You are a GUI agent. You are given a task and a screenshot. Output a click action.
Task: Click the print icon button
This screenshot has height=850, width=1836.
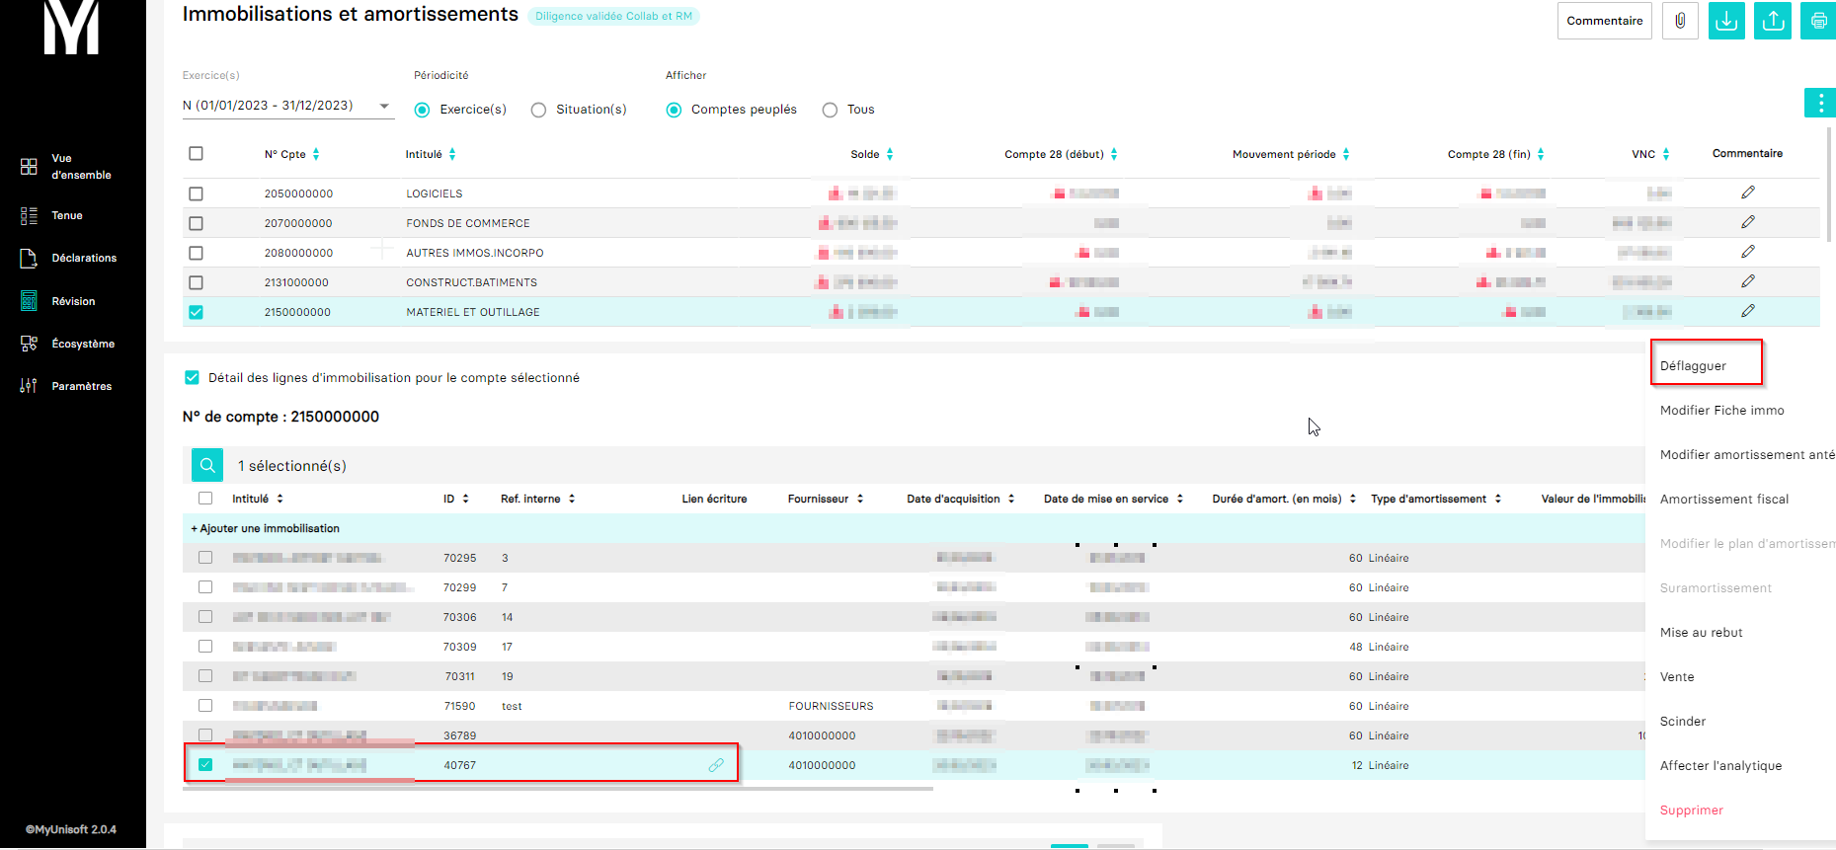coord(1818,21)
